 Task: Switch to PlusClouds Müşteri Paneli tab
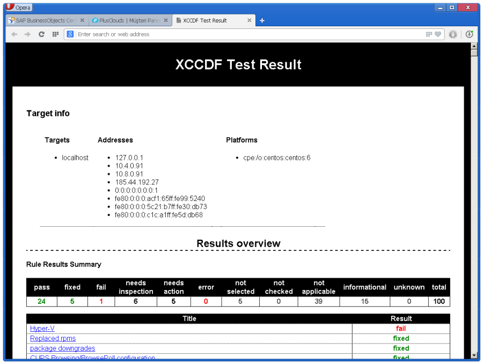click(x=130, y=20)
